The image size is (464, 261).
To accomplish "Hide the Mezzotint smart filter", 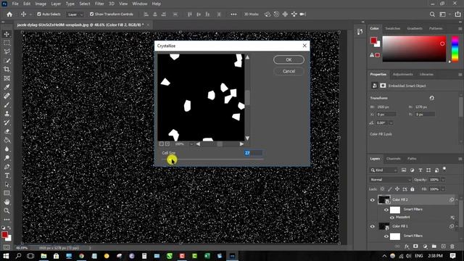I will [391, 217].
